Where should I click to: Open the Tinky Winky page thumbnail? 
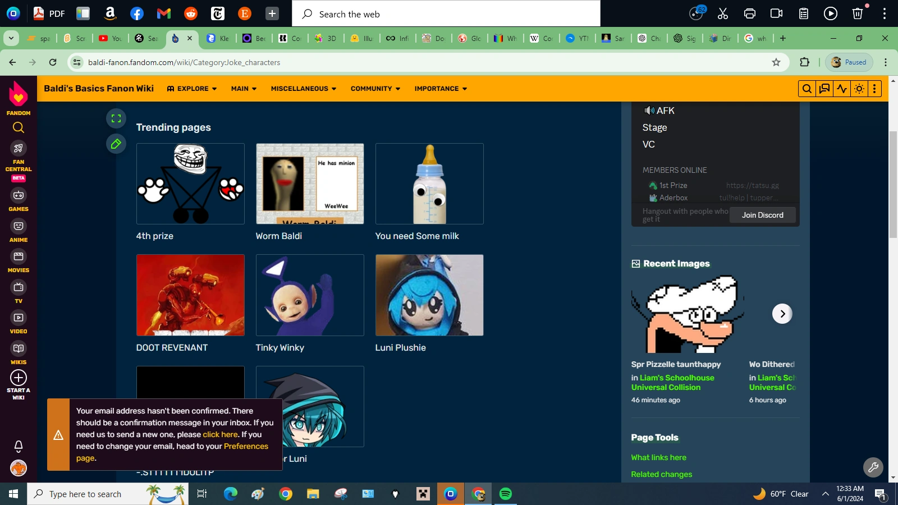tap(310, 295)
